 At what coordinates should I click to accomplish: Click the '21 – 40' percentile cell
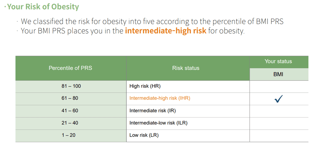[70, 123]
